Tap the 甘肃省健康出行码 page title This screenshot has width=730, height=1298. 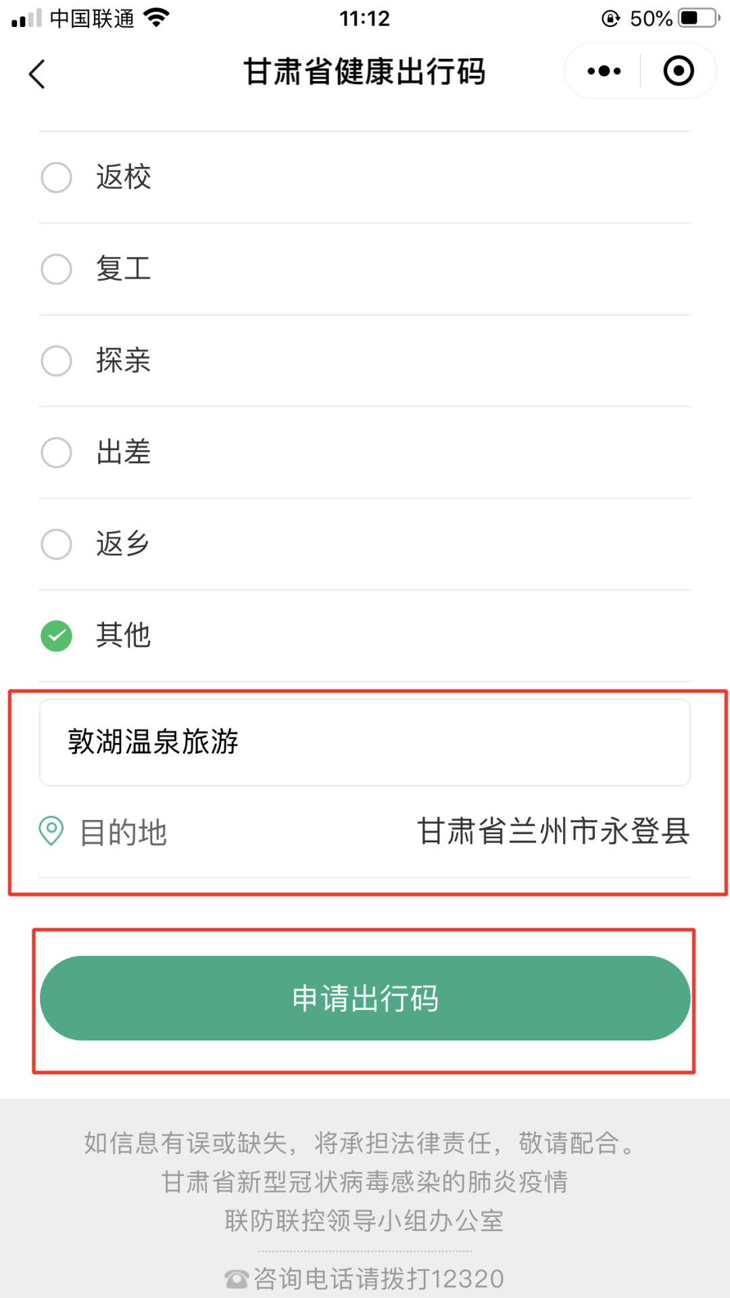tap(364, 72)
